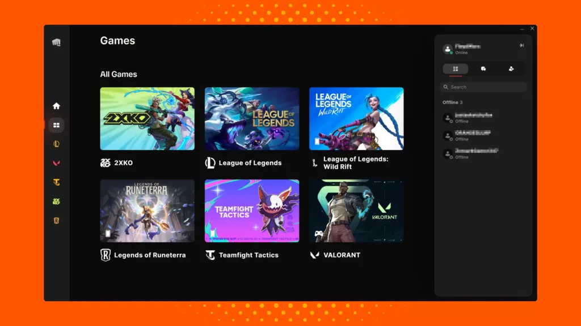Select the Games grid icon in the sidebar

(56, 125)
